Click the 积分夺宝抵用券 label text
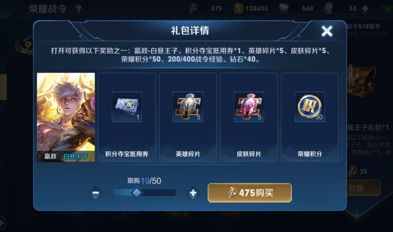 [127, 154]
